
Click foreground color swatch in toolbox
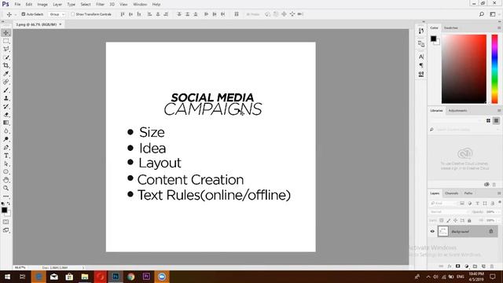(x=4, y=210)
